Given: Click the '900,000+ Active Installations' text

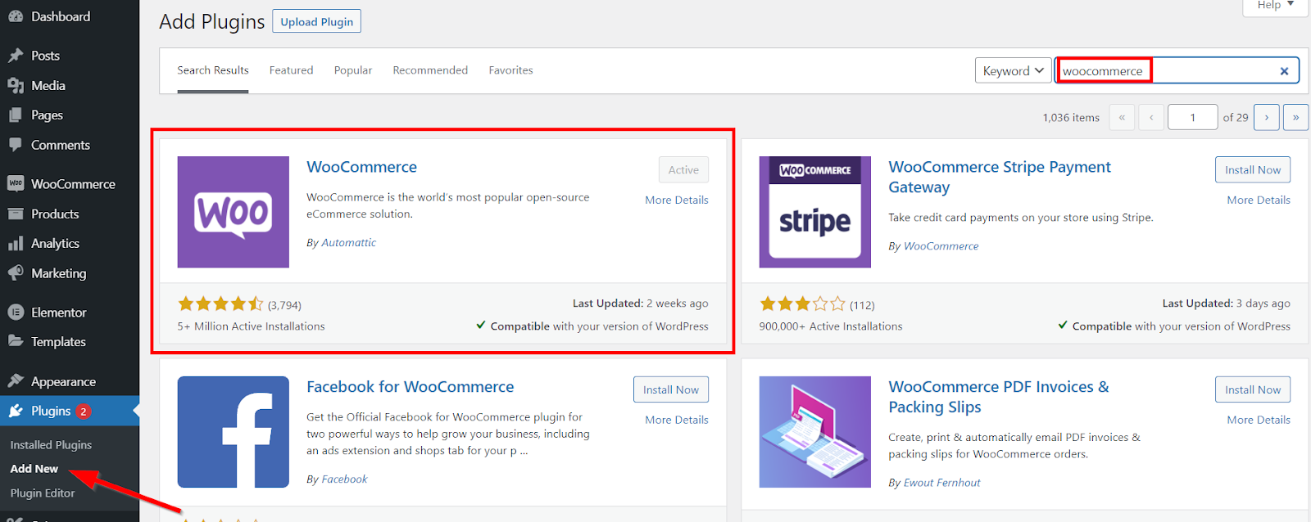Looking at the screenshot, I should click(x=831, y=326).
